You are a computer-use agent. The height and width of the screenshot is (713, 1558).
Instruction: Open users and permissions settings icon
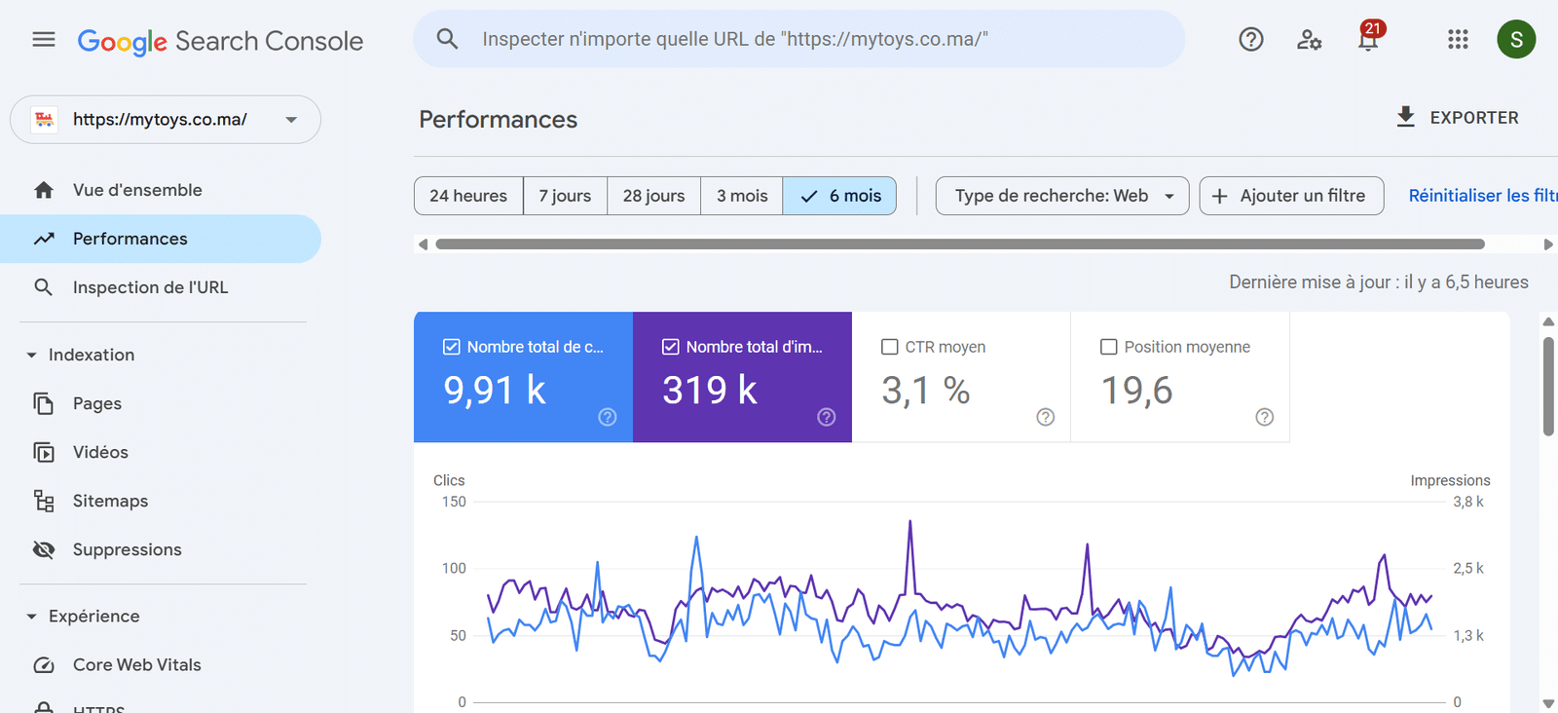pyautogui.click(x=1309, y=39)
